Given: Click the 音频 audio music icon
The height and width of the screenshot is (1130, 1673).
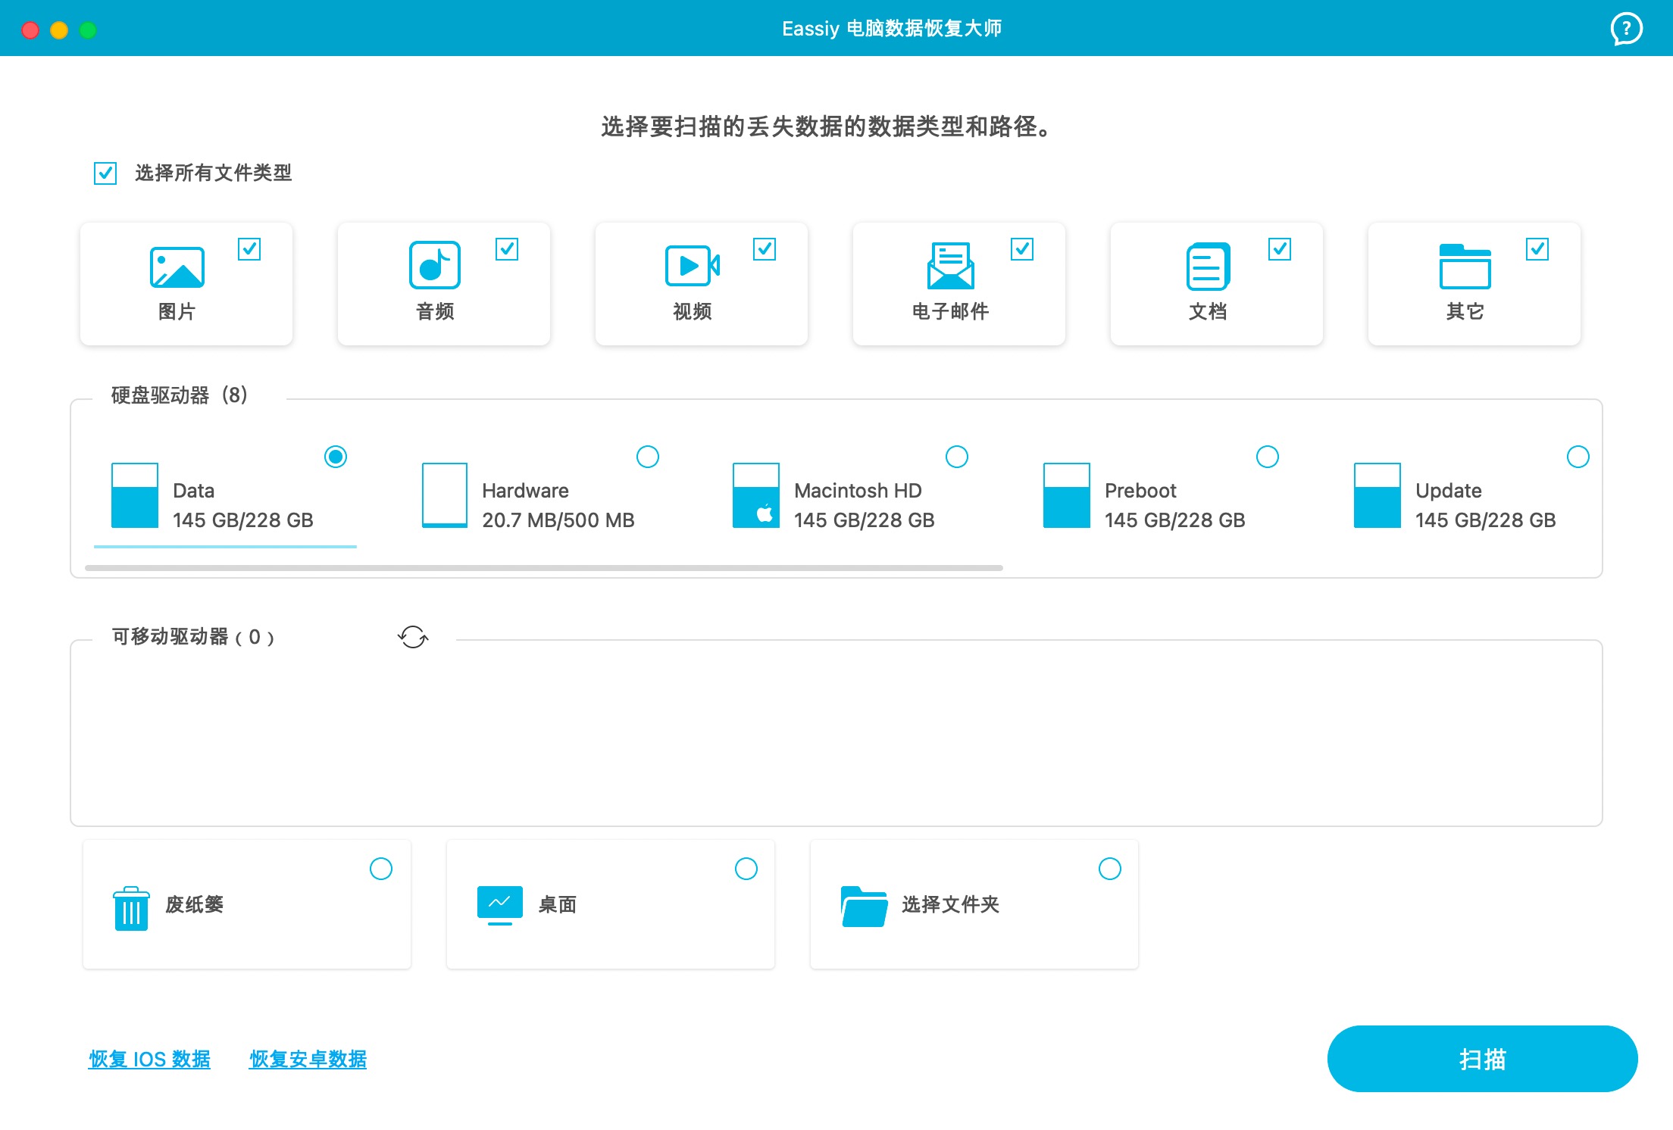Looking at the screenshot, I should [434, 266].
